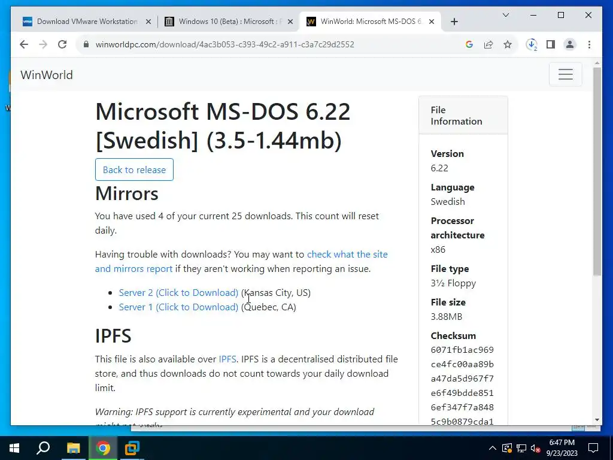Switch to Download VMware Workstation tab
Screen dimensions: 613x460
click(x=87, y=22)
